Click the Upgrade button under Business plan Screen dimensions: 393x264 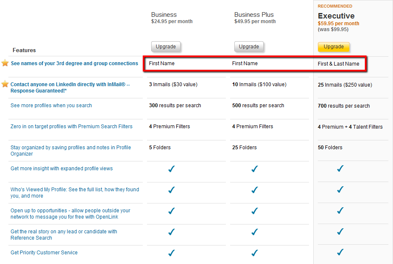[166, 47]
